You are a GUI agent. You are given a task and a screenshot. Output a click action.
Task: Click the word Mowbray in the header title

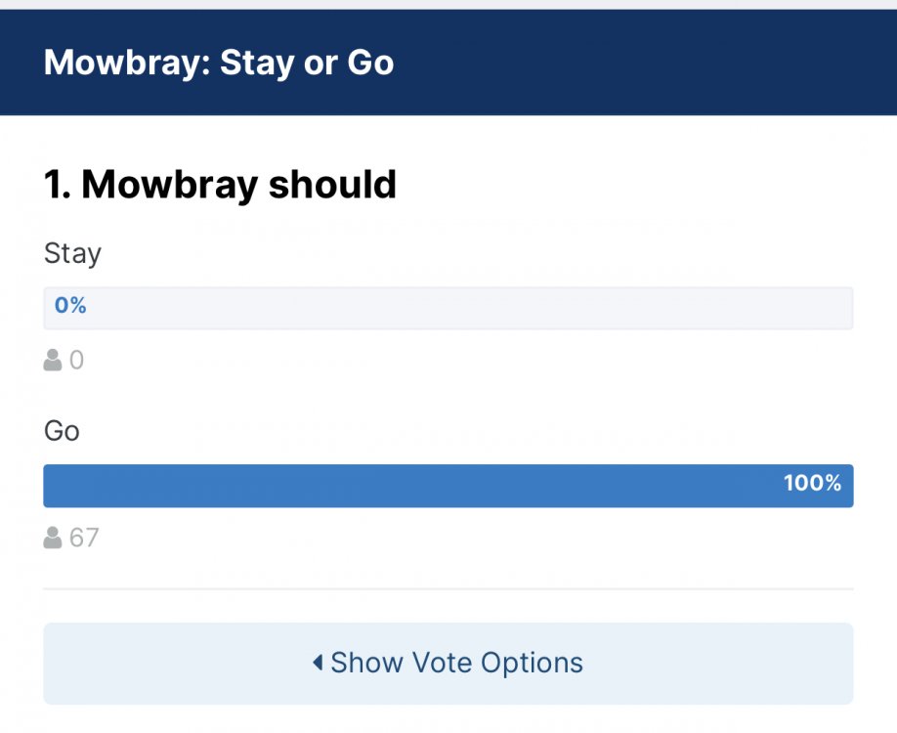125,63
